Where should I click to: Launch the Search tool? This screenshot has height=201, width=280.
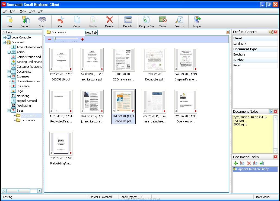(179, 22)
